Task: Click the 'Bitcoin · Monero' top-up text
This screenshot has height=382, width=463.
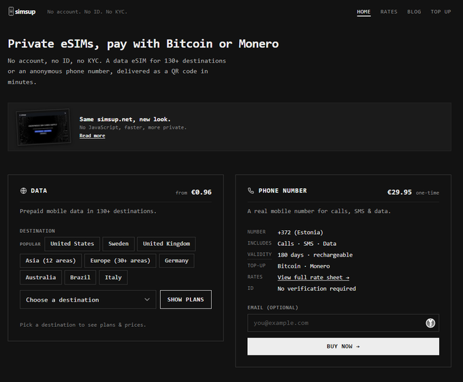Action: pos(304,266)
